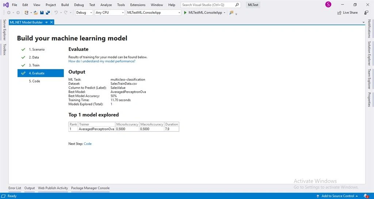Image resolution: width=374 pixels, height=199 pixels.
Task: Click the Save All icon
Action: coord(48,13)
